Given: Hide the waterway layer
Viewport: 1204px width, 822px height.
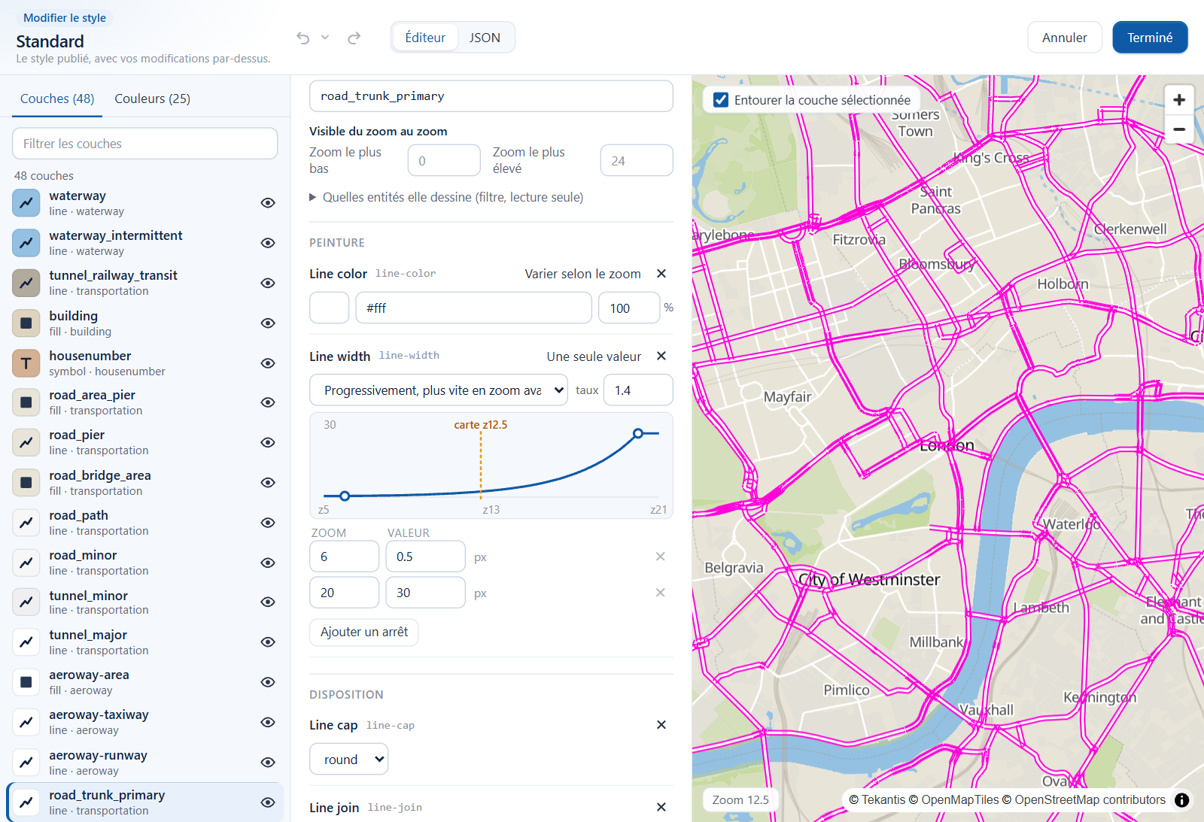Looking at the screenshot, I should (x=268, y=203).
